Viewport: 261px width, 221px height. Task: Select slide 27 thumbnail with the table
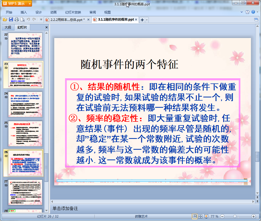25,192
